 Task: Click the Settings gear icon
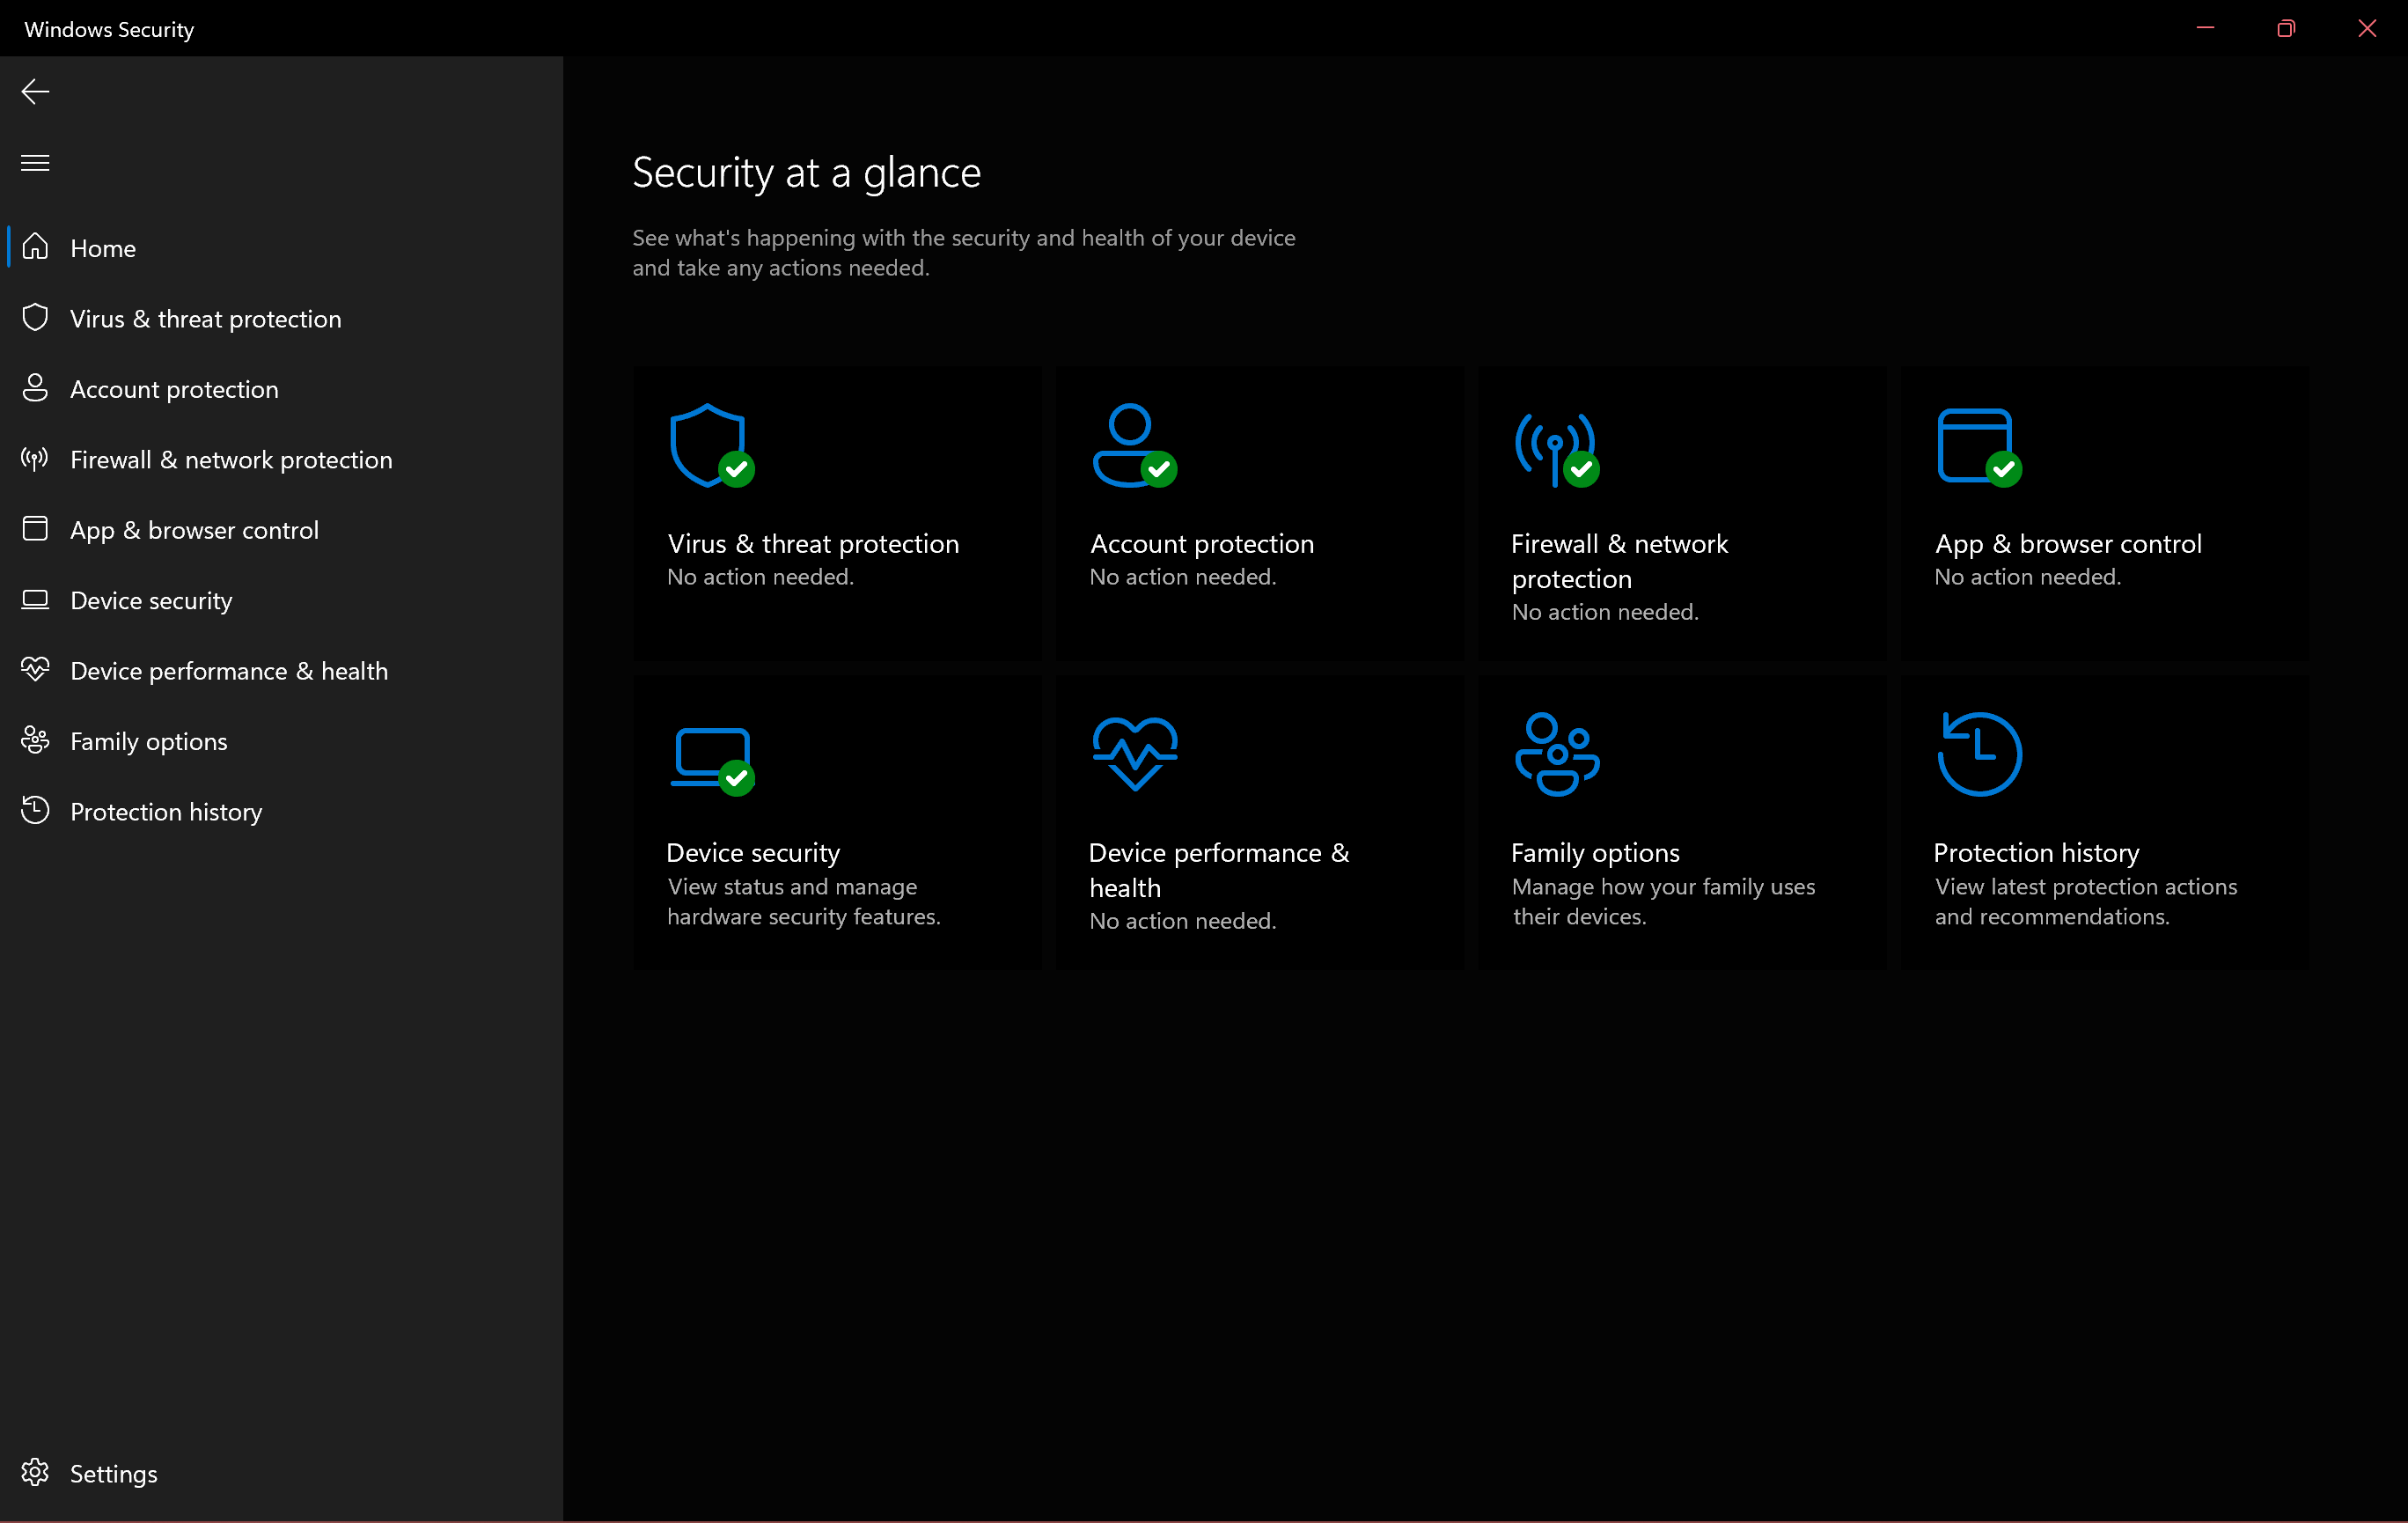(35, 1472)
